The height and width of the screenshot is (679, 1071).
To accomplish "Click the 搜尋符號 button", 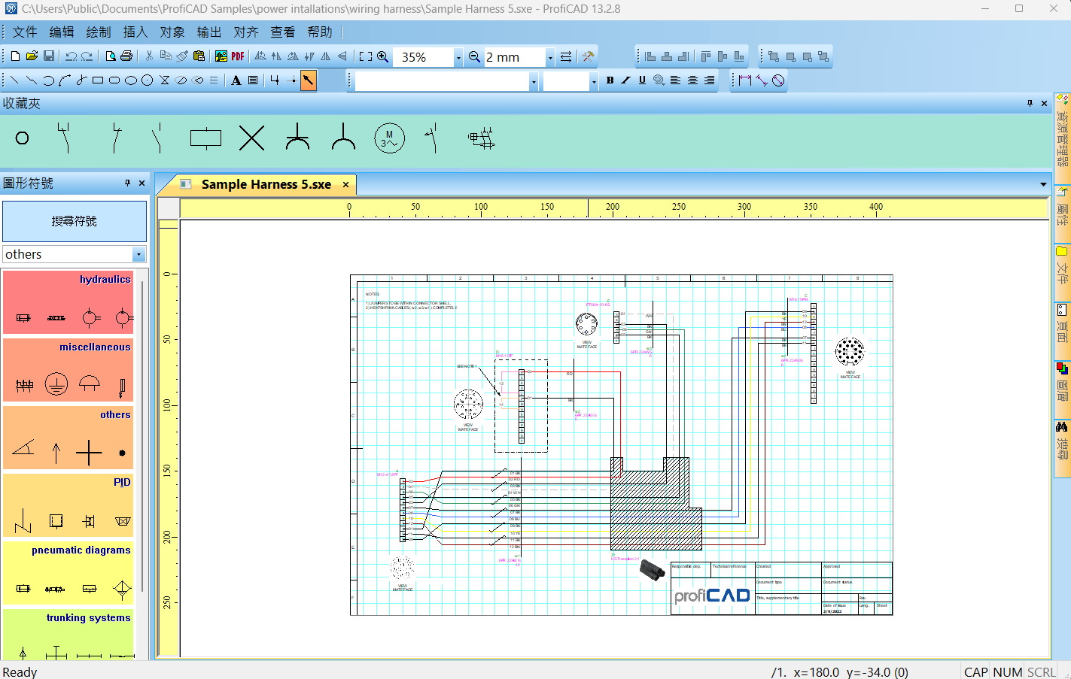I will click(75, 221).
